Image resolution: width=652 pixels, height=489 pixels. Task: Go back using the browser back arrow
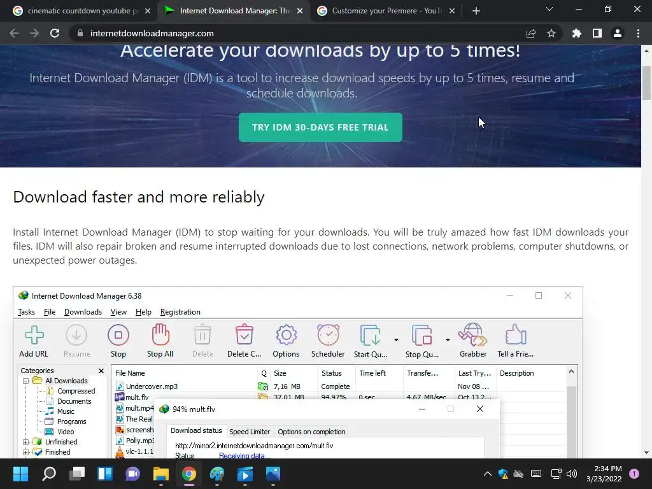tap(14, 33)
